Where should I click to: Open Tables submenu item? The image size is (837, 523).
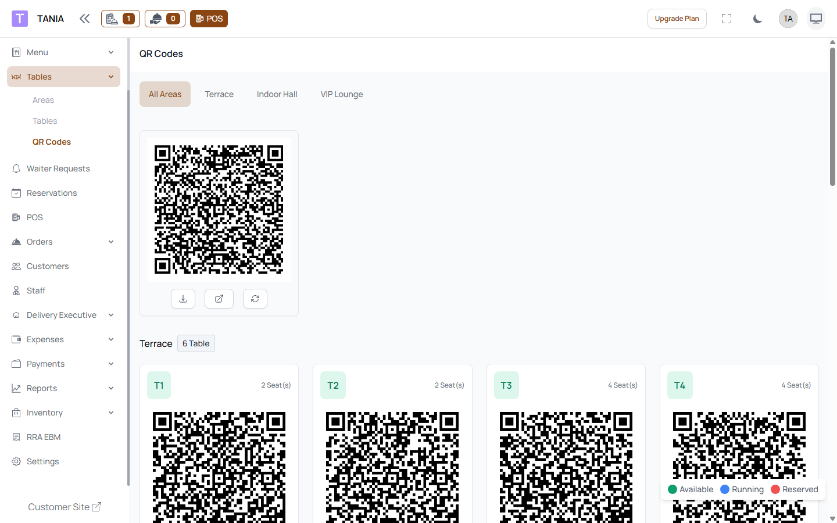45,121
